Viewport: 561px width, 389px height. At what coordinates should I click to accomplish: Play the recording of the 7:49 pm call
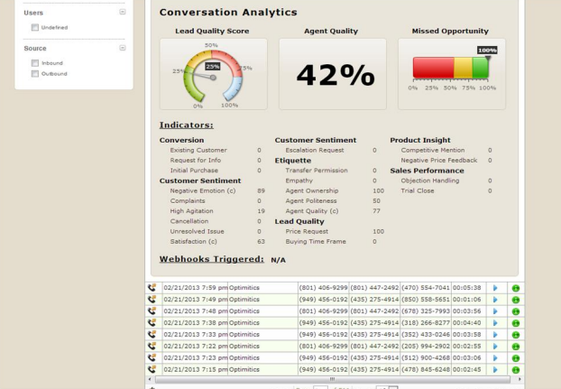[x=495, y=300]
